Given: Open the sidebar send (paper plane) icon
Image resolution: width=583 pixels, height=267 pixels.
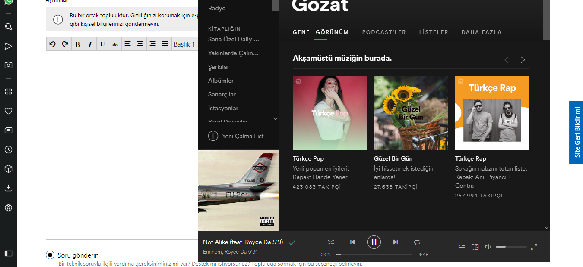Looking at the screenshot, I should point(8,46).
